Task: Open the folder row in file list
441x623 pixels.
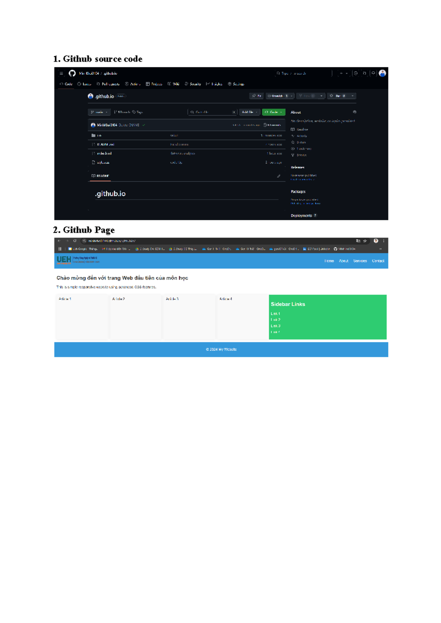Action: click(187, 135)
